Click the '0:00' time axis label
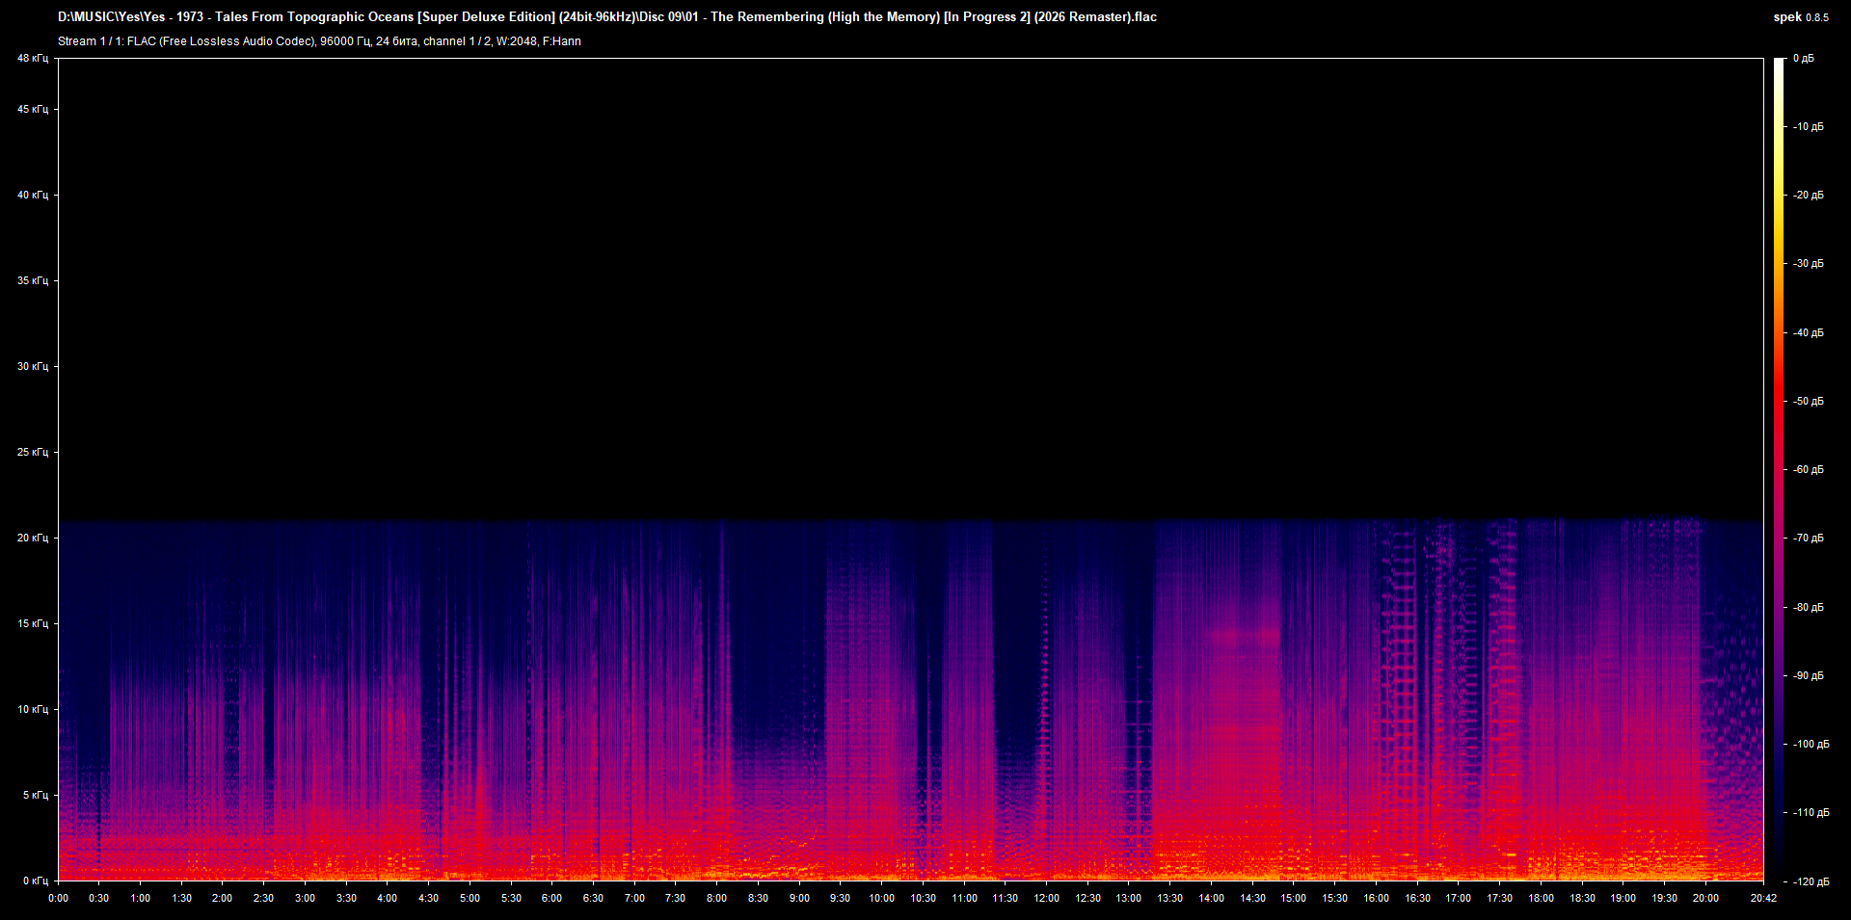 58,898
